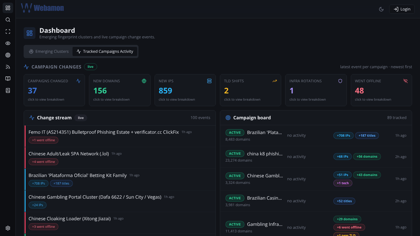Click the +24 IPs tag
Screen dimensions: 420x236
coord(37,205)
